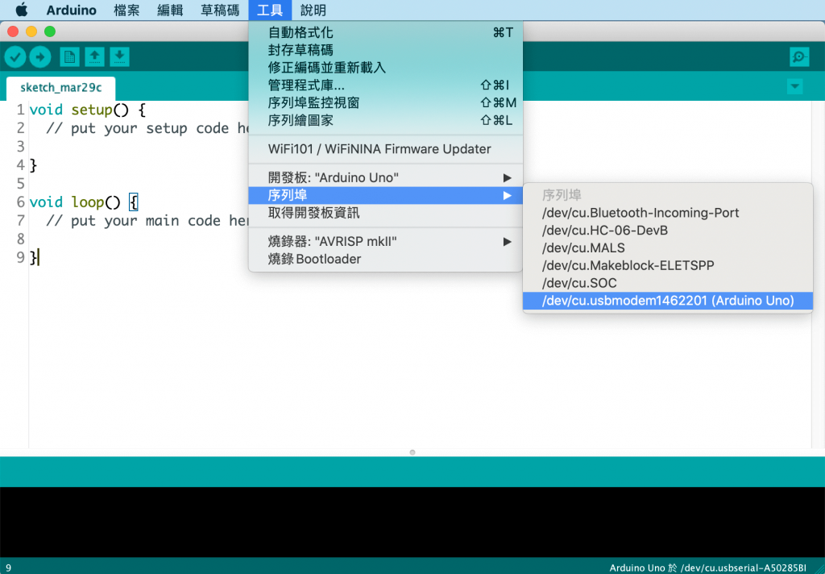Click the Open sketch up-arrow icon
The image size is (825, 574).
click(95, 57)
